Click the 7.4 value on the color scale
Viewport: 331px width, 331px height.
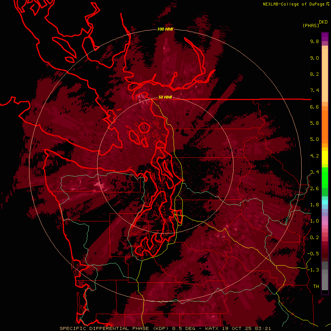pos(314,90)
